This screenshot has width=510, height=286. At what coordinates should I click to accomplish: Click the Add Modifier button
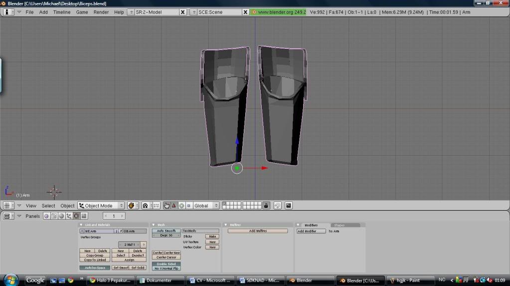tap(311, 231)
